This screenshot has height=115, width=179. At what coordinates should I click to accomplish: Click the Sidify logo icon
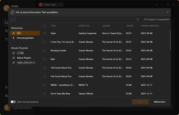6,8
